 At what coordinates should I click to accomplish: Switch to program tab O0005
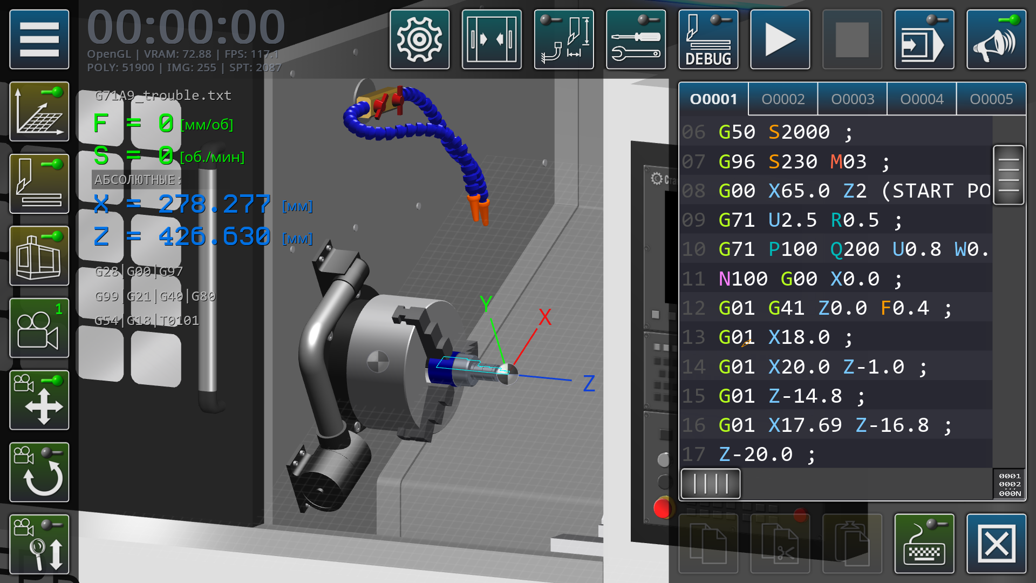991,99
